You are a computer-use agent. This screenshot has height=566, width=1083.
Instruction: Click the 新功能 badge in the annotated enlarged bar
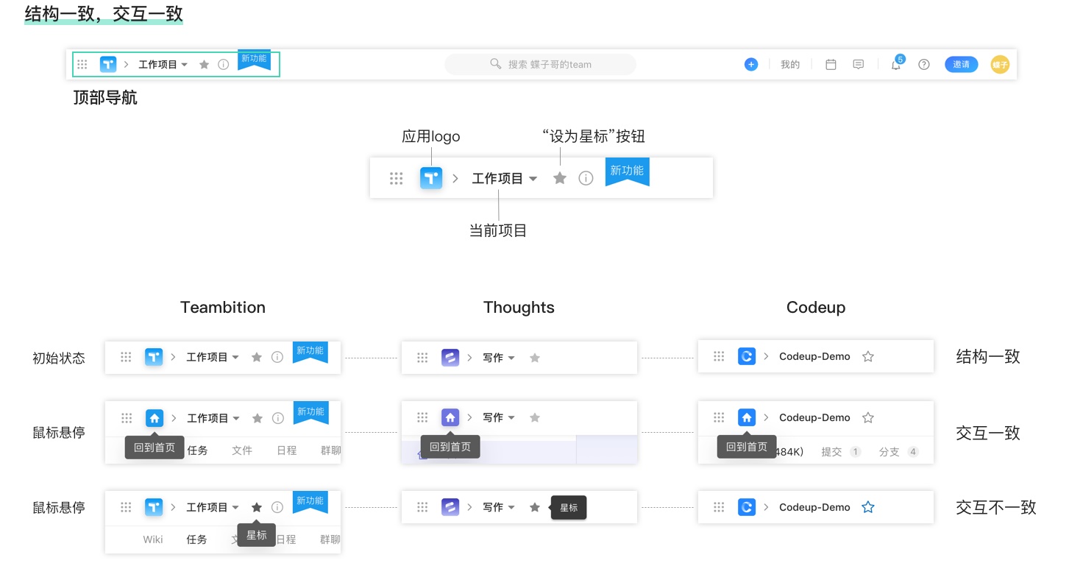(x=627, y=171)
